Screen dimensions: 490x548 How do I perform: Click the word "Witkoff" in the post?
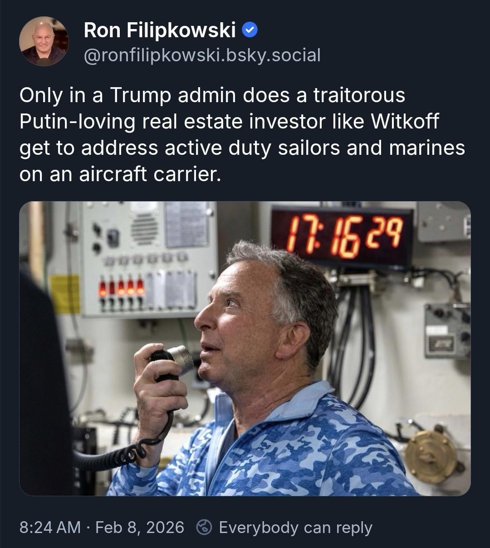tap(405, 122)
